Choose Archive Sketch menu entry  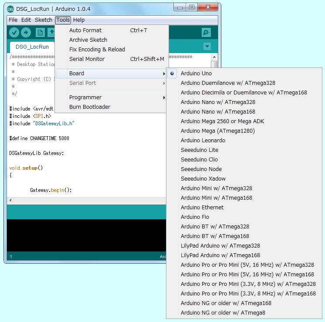coord(111,40)
